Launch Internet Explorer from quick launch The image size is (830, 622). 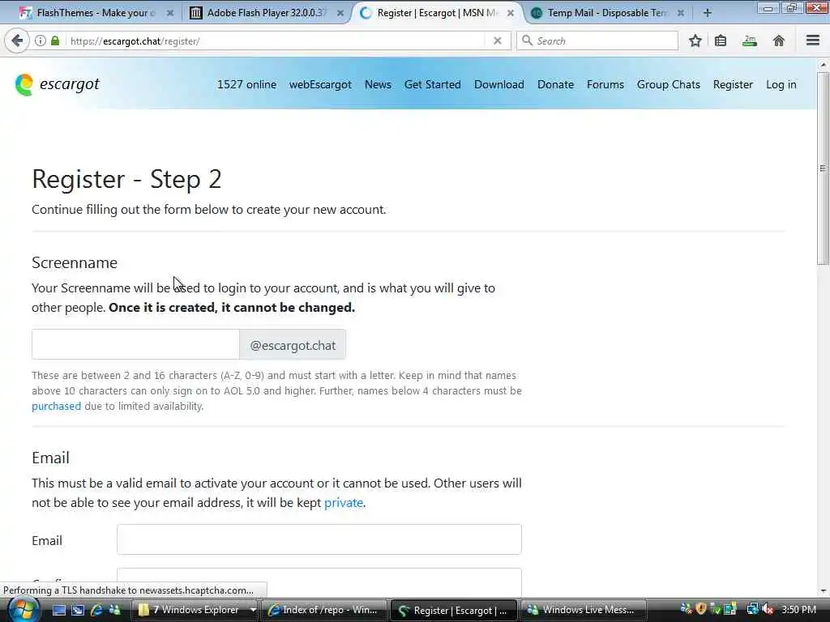pyautogui.click(x=96, y=611)
